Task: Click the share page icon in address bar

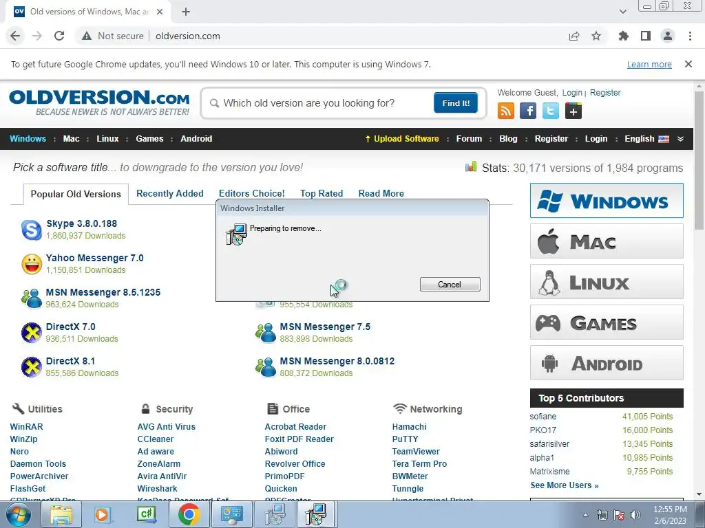Action: click(574, 36)
